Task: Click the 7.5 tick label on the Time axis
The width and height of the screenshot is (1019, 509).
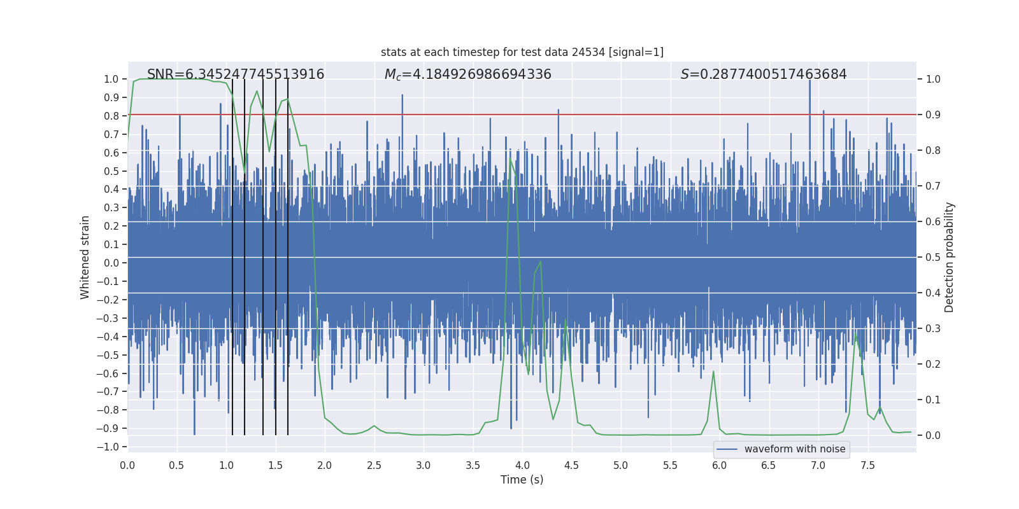Action: [x=867, y=465]
